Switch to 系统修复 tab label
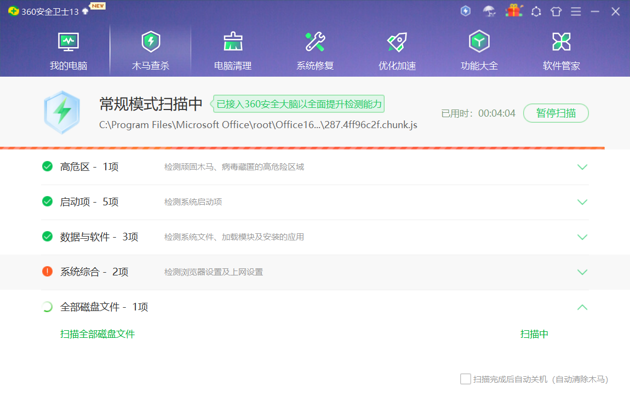 coord(315,66)
